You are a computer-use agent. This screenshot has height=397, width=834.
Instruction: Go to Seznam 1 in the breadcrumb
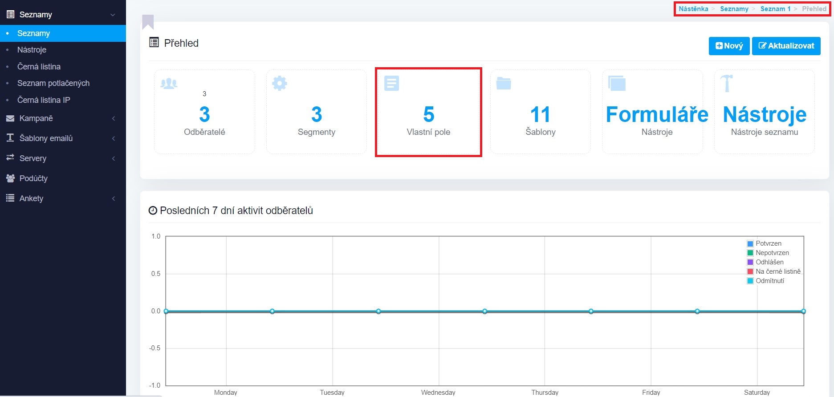click(x=775, y=9)
